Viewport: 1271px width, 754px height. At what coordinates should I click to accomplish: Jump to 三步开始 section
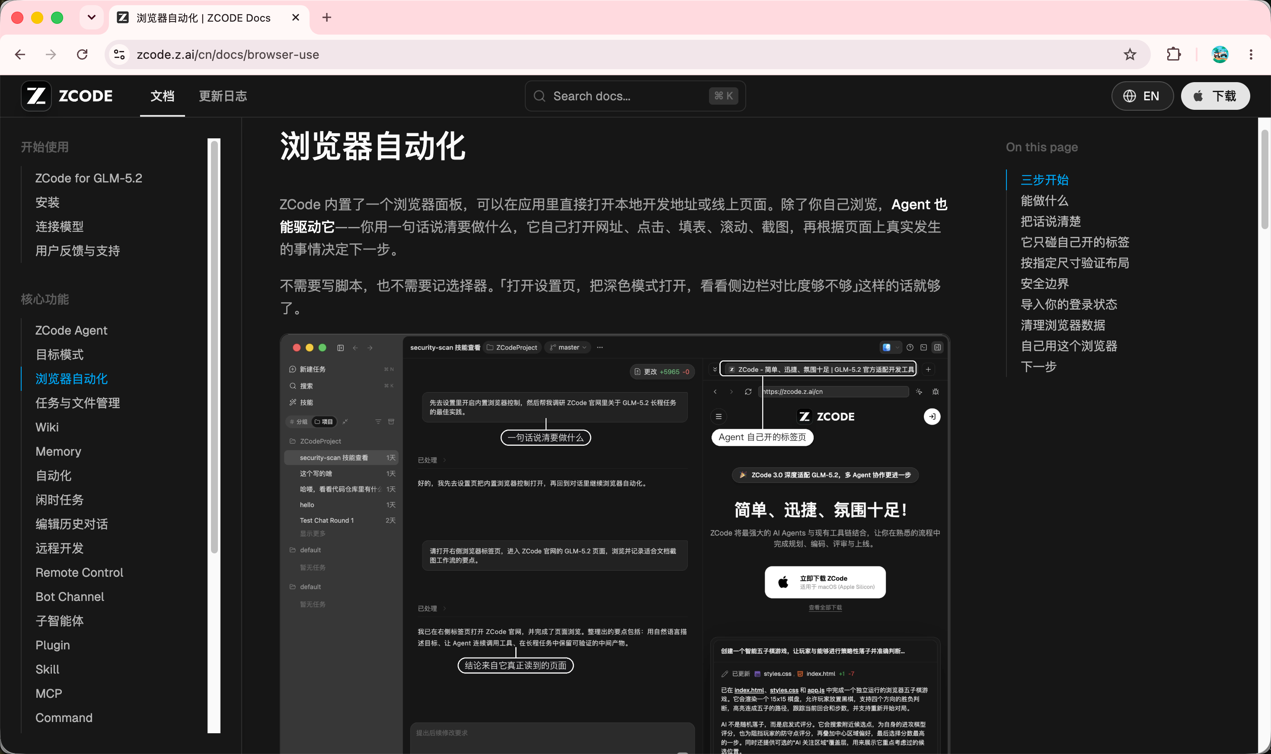[1044, 180]
